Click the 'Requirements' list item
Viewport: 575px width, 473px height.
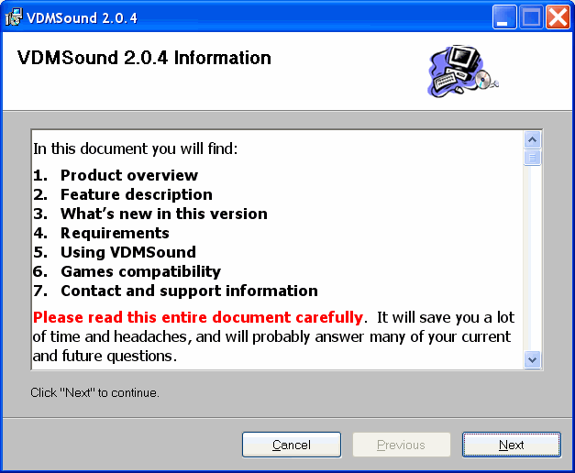(x=115, y=233)
